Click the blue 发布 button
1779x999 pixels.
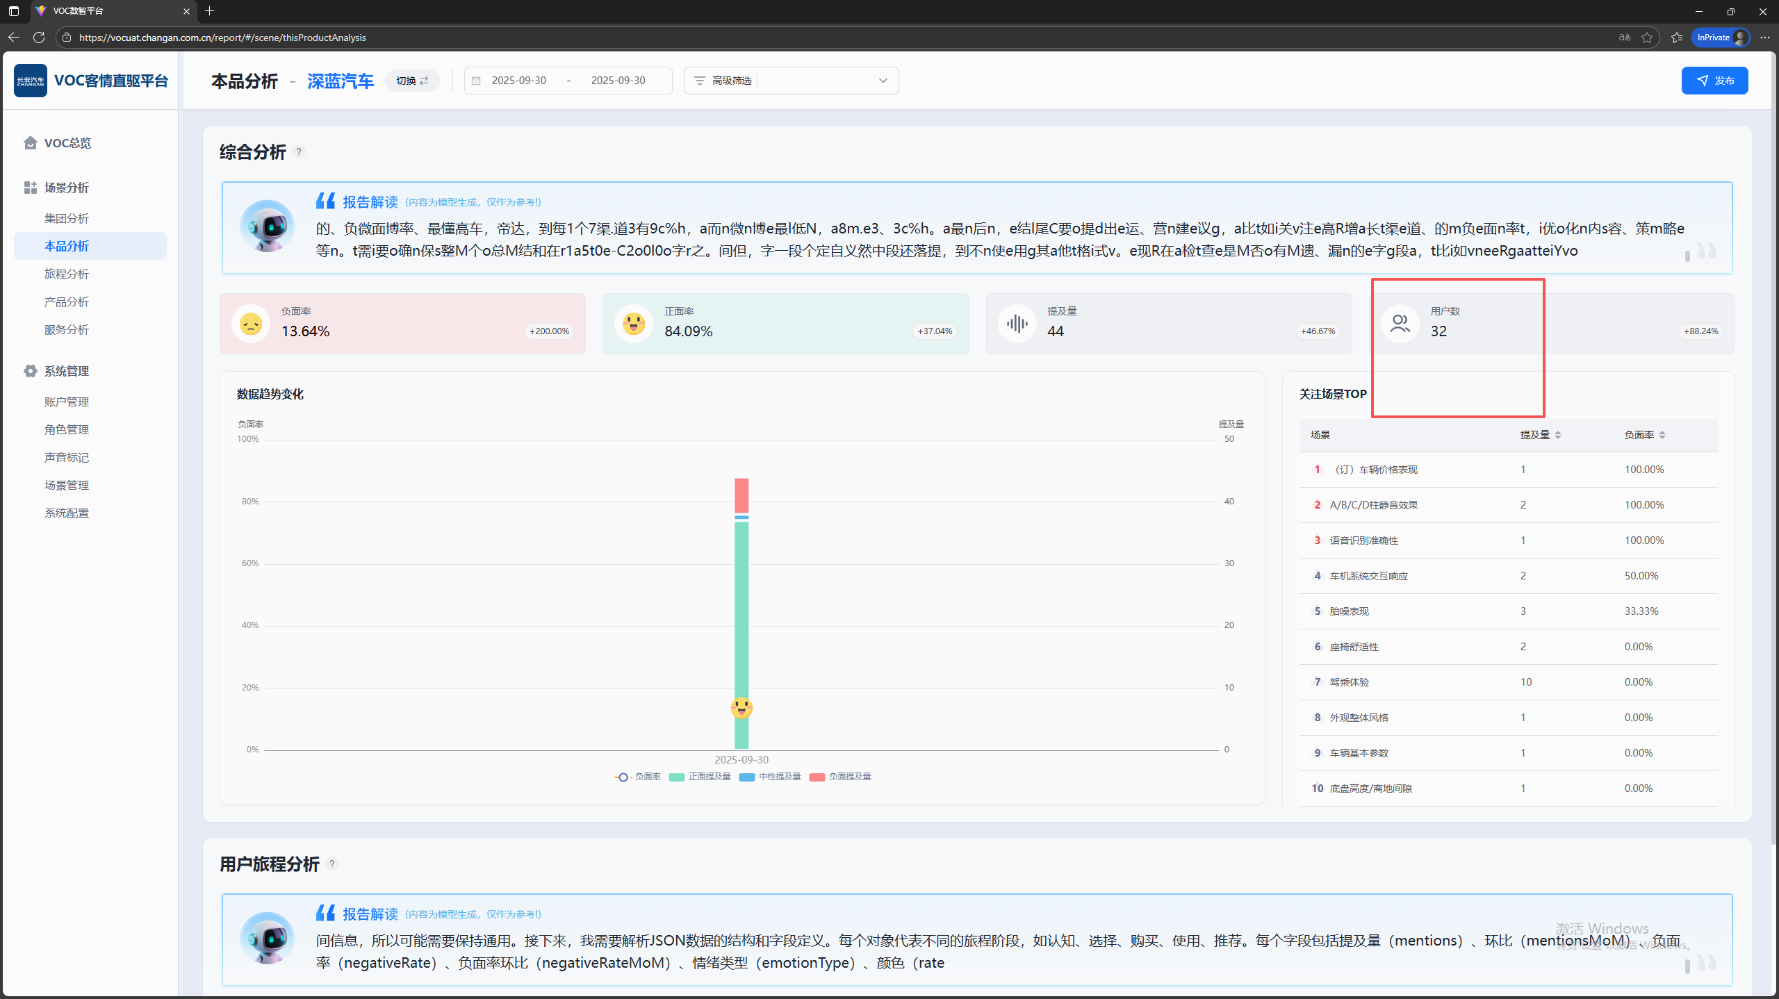tap(1714, 81)
